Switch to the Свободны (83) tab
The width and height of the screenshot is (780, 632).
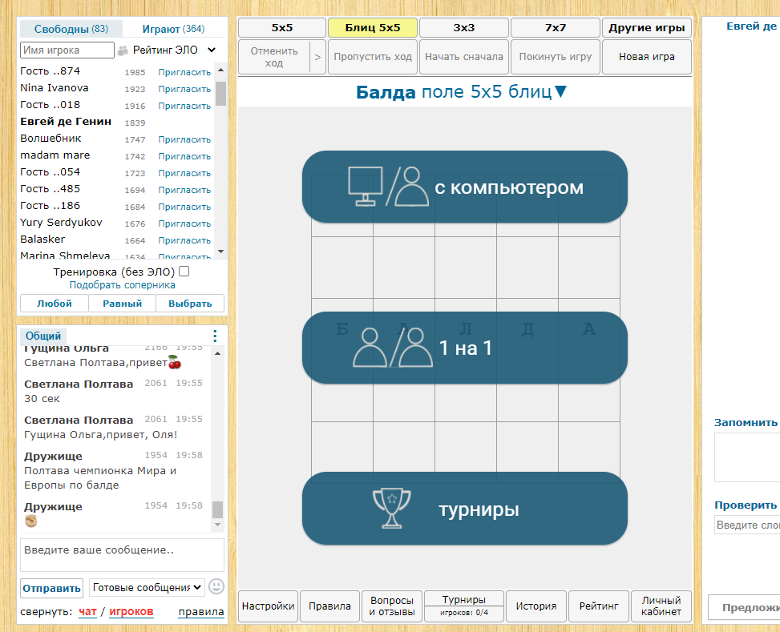tap(71, 29)
